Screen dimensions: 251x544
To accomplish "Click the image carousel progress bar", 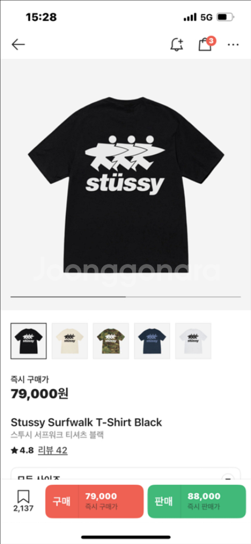I will click(125, 297).
